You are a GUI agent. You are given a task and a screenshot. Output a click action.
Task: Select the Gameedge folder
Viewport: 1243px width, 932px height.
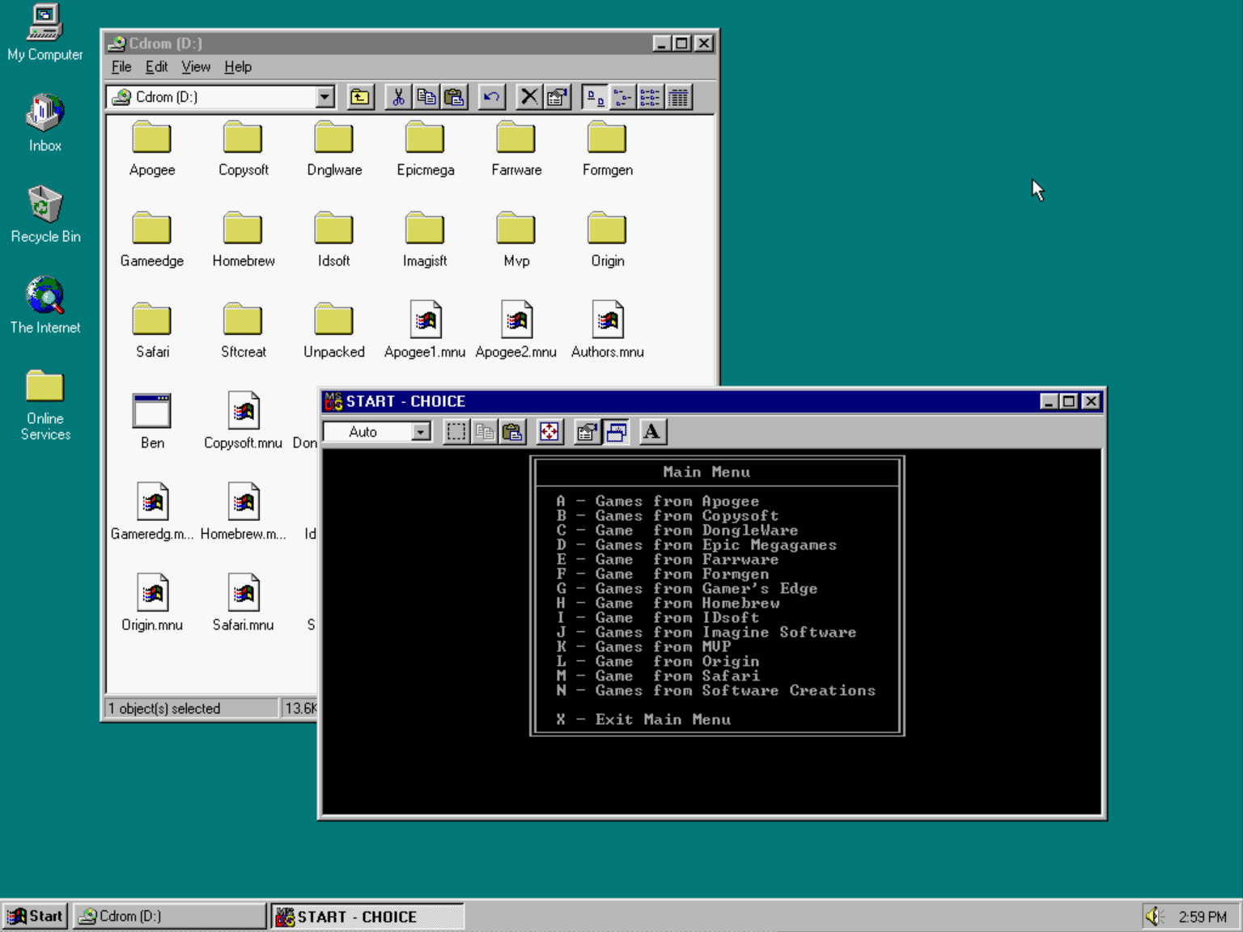point(152,240)
